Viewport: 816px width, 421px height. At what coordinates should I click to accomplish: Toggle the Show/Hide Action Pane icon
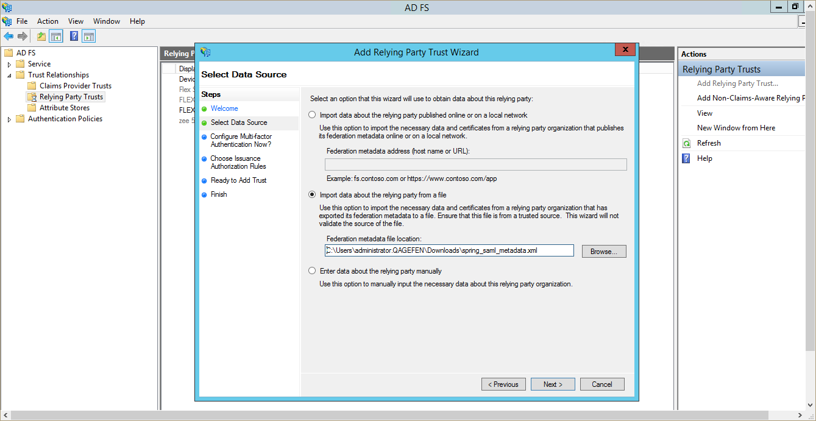tap(89, 37)
